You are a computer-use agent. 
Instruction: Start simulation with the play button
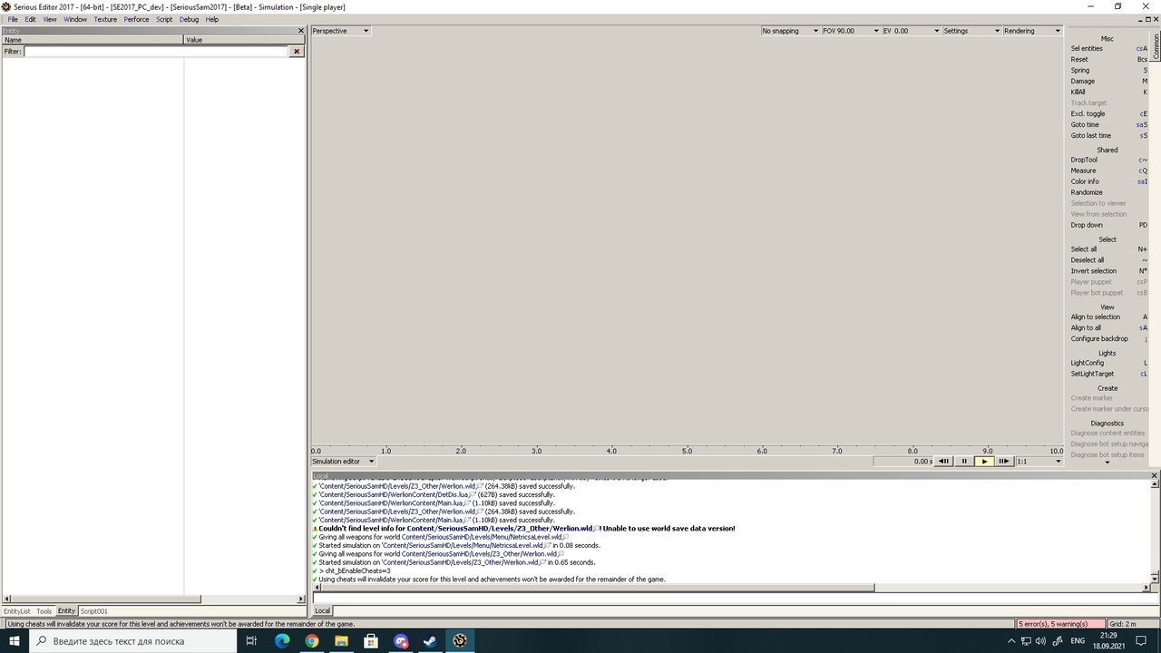(984, 461)
